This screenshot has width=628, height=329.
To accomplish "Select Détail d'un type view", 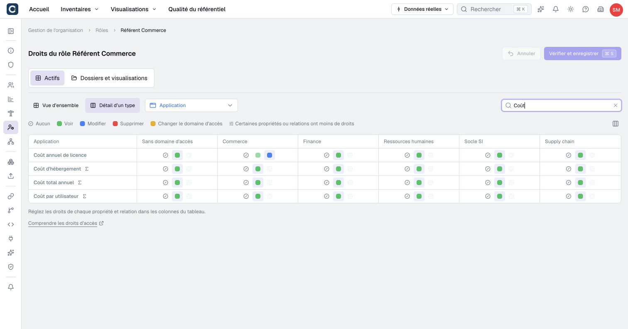I will [x=113, y=105].
